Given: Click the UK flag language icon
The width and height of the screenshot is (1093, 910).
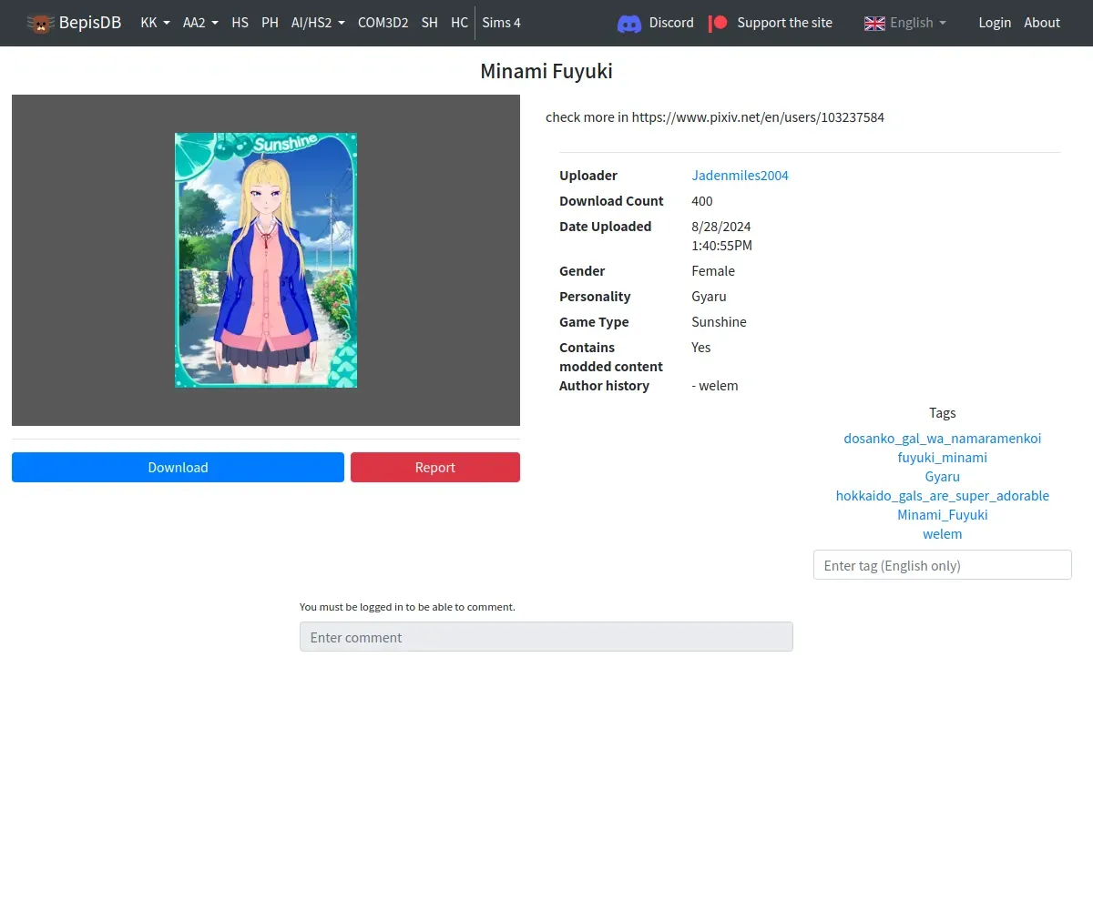Looking at the screenshot, I should [874, 23].
